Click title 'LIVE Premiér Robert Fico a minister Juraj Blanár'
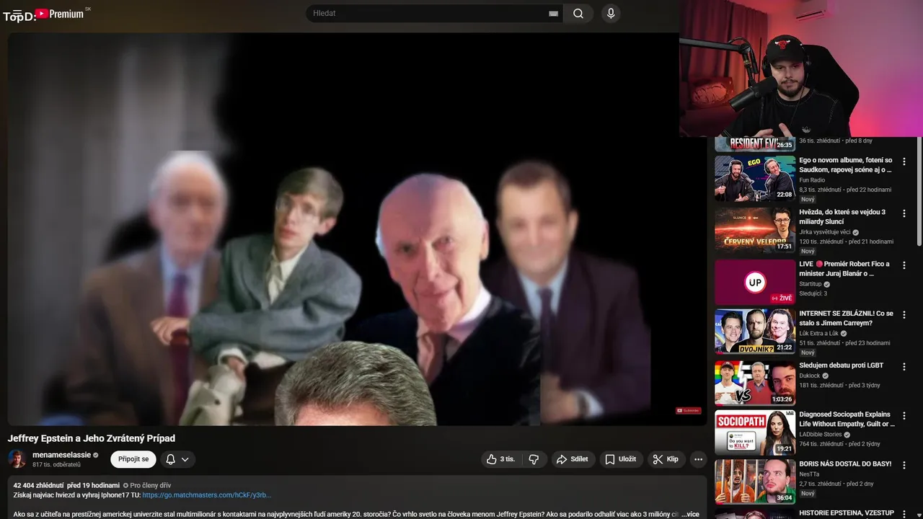923x519 pixels. coord(844,269)
